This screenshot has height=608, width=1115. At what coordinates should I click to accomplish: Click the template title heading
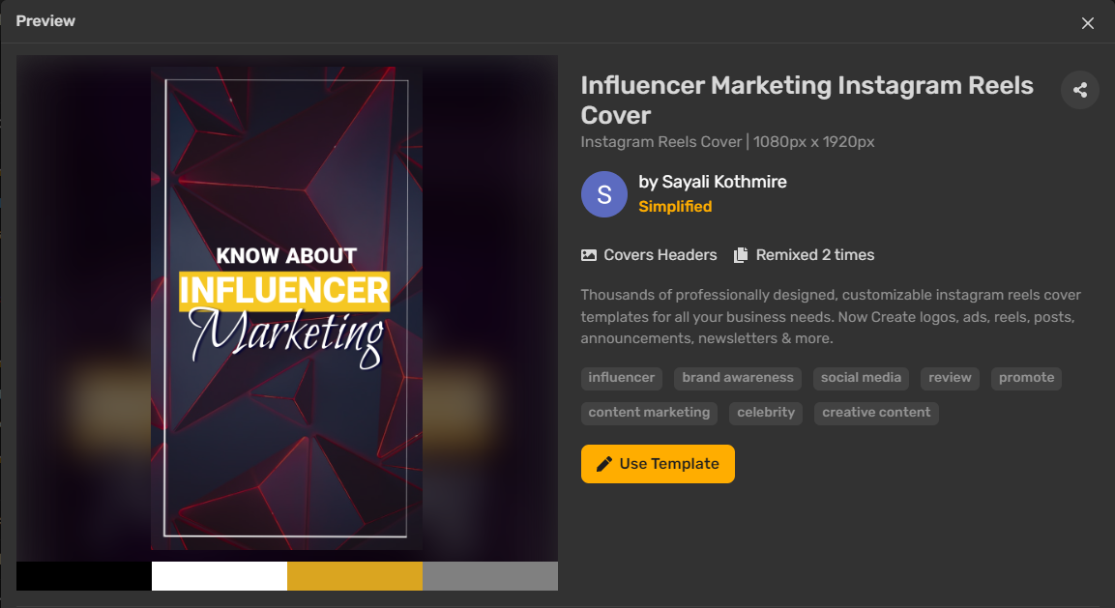tap(807, 101)
